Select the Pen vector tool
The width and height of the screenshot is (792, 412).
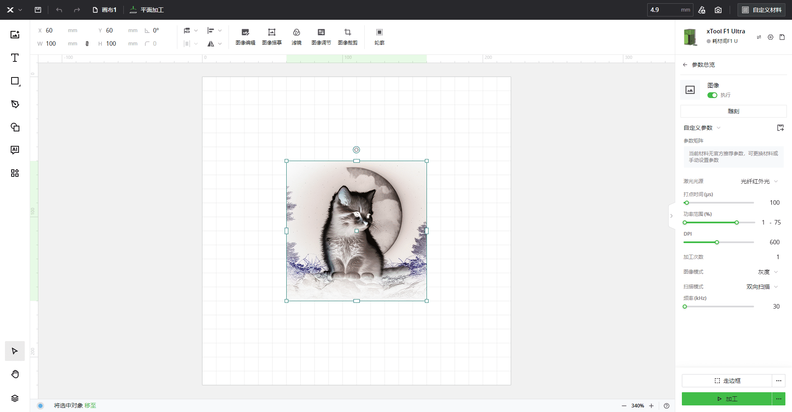[15, 104]
